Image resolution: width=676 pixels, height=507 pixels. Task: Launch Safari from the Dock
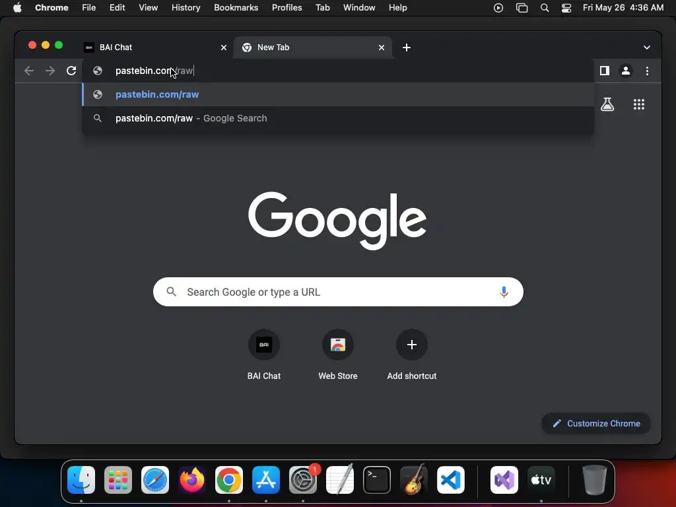coord(155,479)
